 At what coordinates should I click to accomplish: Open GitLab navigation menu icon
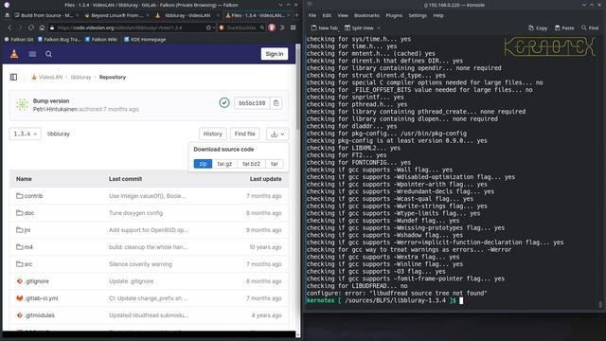[x=32, y=54]
